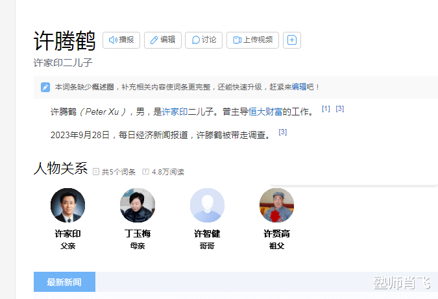The width and height of the screenshot is (438, 299).
Task: Click the blue edit note icon
Action: coord(45,87)
